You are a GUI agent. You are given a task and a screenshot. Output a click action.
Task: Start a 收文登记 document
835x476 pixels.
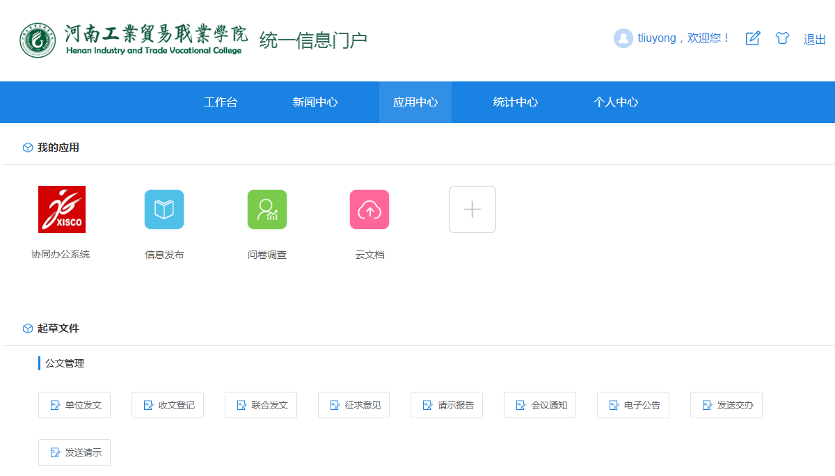(x=168, y=405)
